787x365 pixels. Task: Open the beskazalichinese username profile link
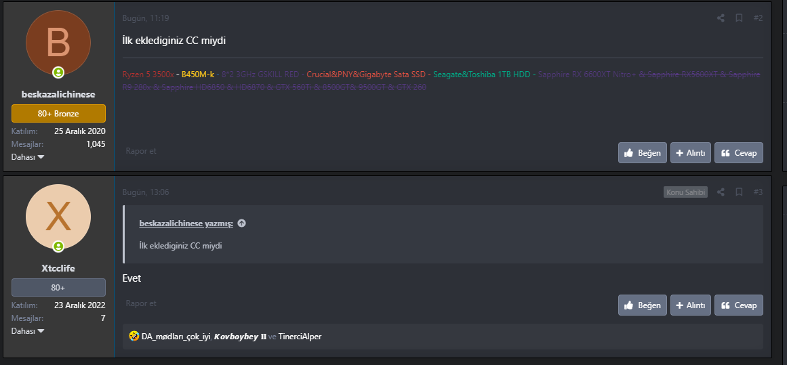point(58,94)
